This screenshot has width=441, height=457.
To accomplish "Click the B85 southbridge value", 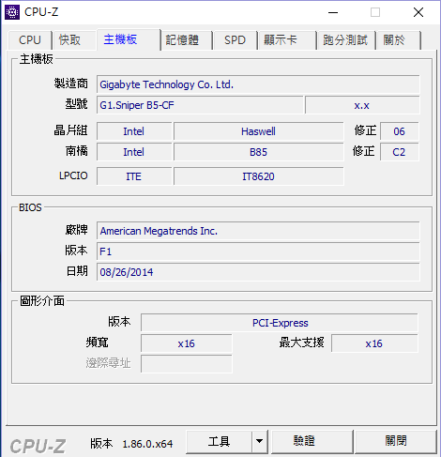I will click(x=259, y=152).
